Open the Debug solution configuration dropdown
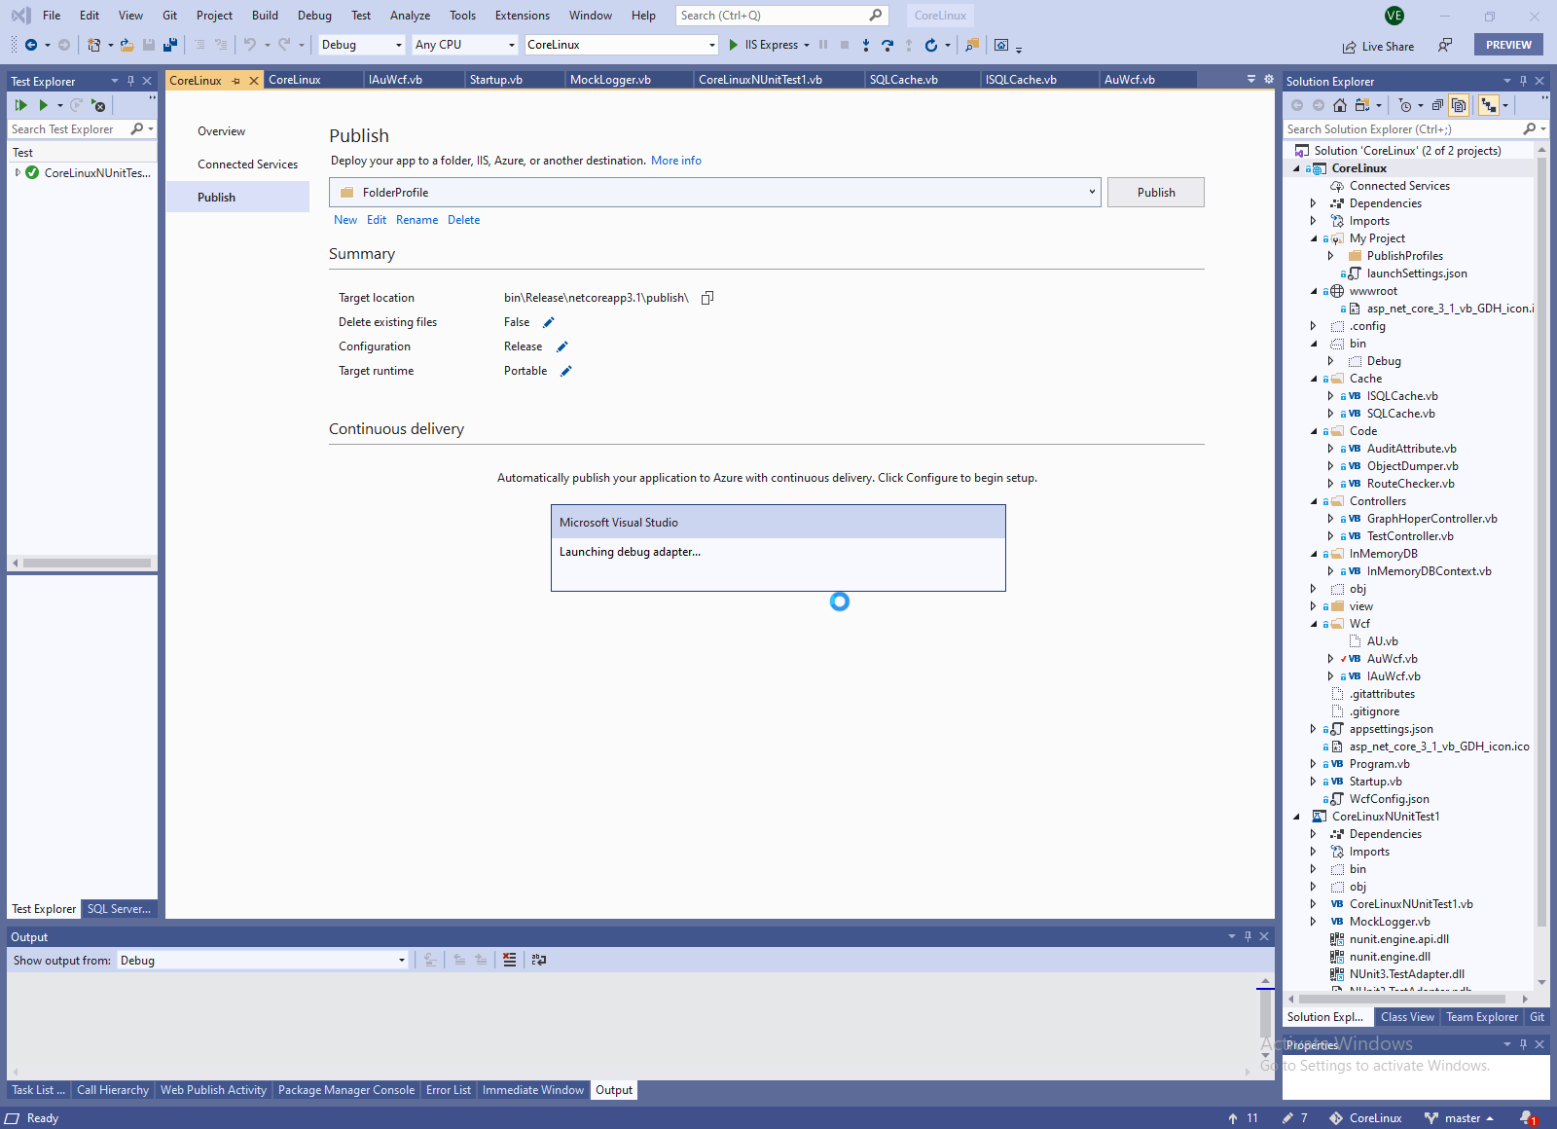Screen dimensions: 1557x1129 click(x=361, y=45)
